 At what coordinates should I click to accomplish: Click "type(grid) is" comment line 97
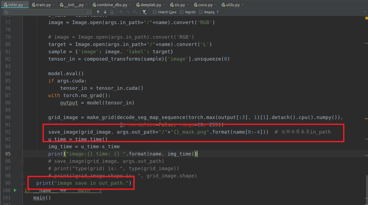[114, 168]
